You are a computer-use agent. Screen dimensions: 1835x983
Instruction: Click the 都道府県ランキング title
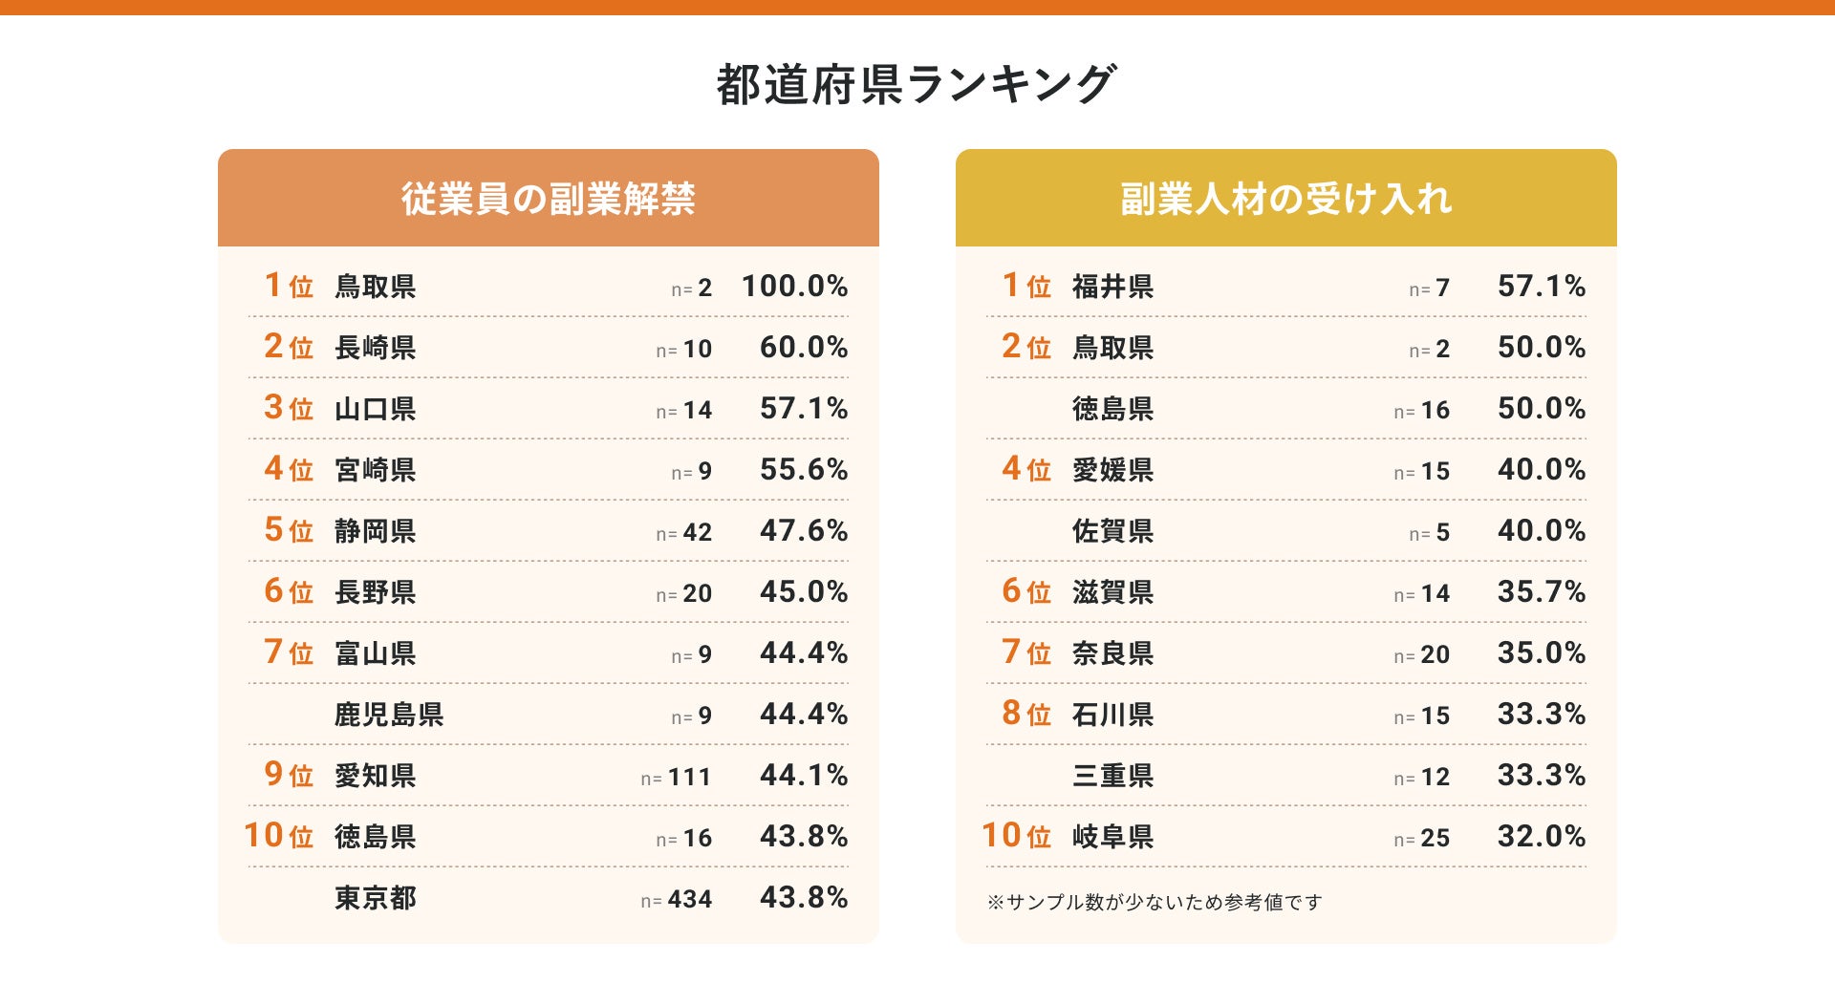(916, 84)
